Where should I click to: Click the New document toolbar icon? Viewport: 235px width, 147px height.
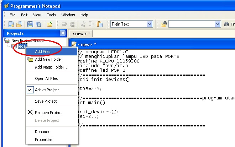pos(11,24)
